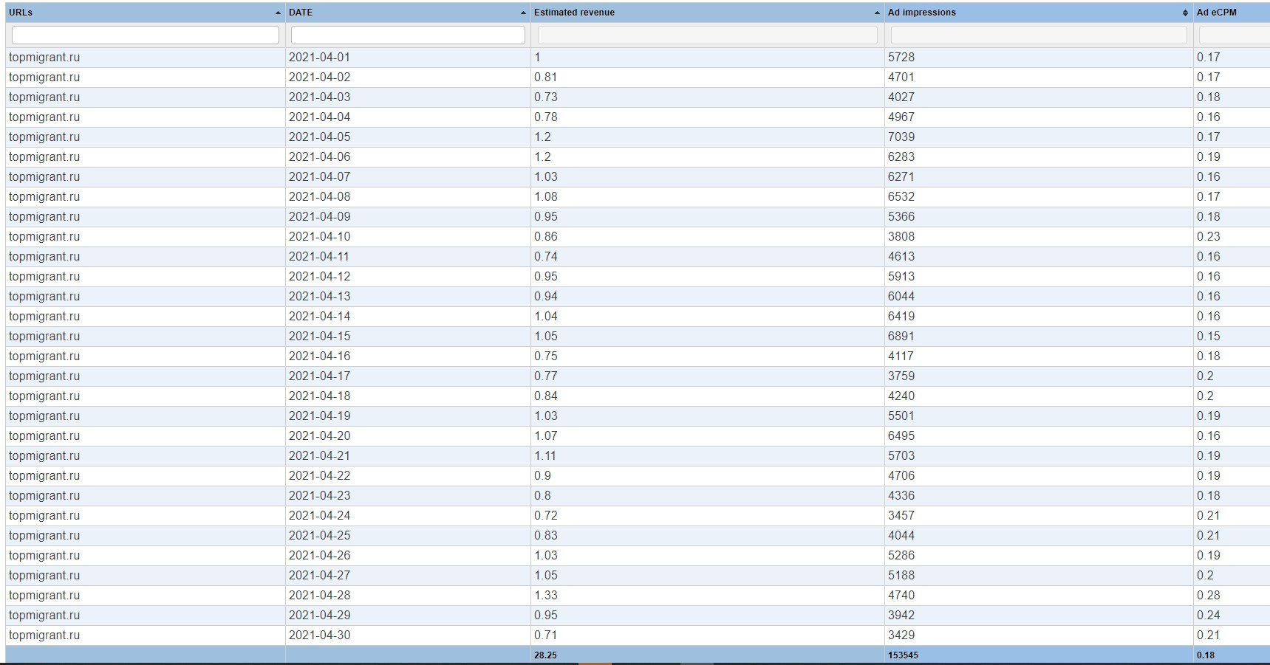Select the Ad eCPM column header
The height and width of the screenshot is (665, 1270).
tap(1217, 13)
